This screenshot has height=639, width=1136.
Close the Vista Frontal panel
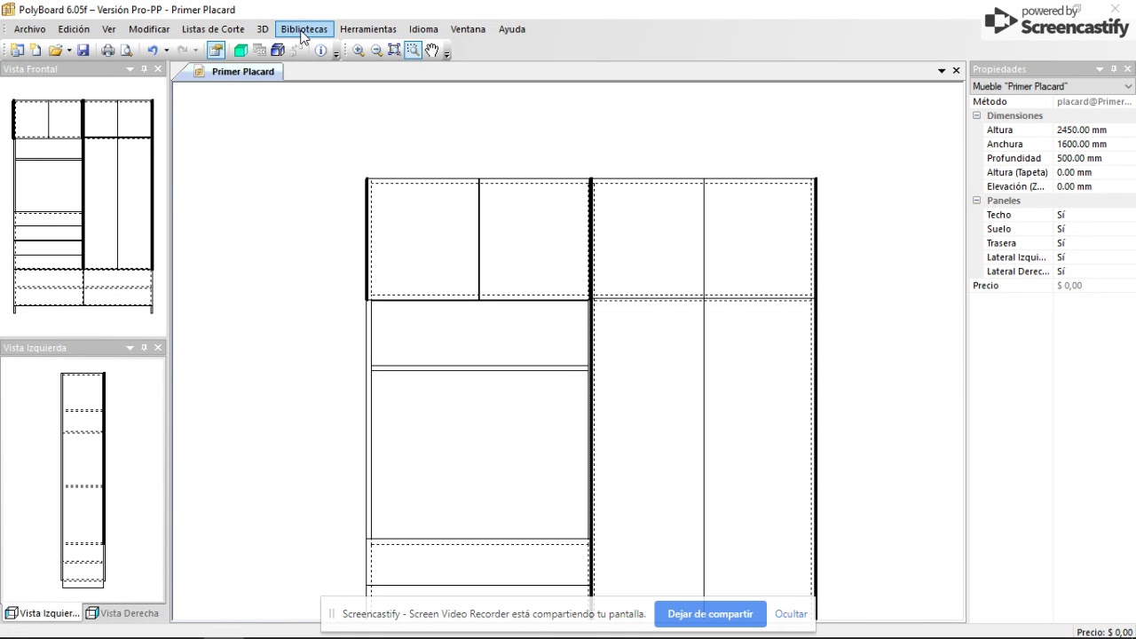point(158,69)
